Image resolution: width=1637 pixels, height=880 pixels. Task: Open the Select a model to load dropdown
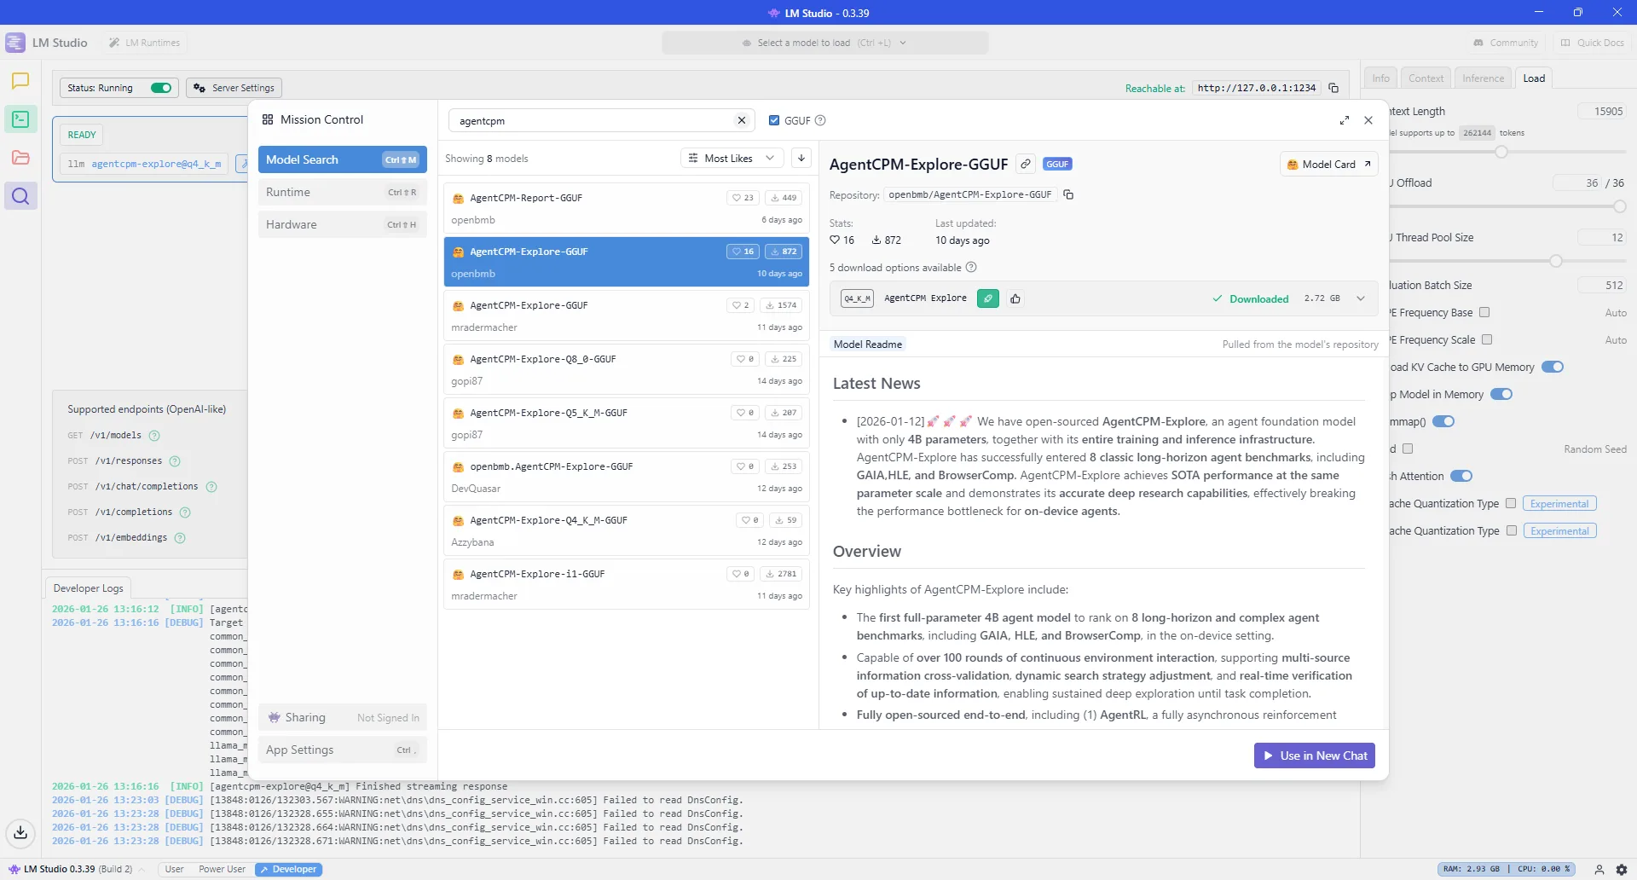pos(824,43)
